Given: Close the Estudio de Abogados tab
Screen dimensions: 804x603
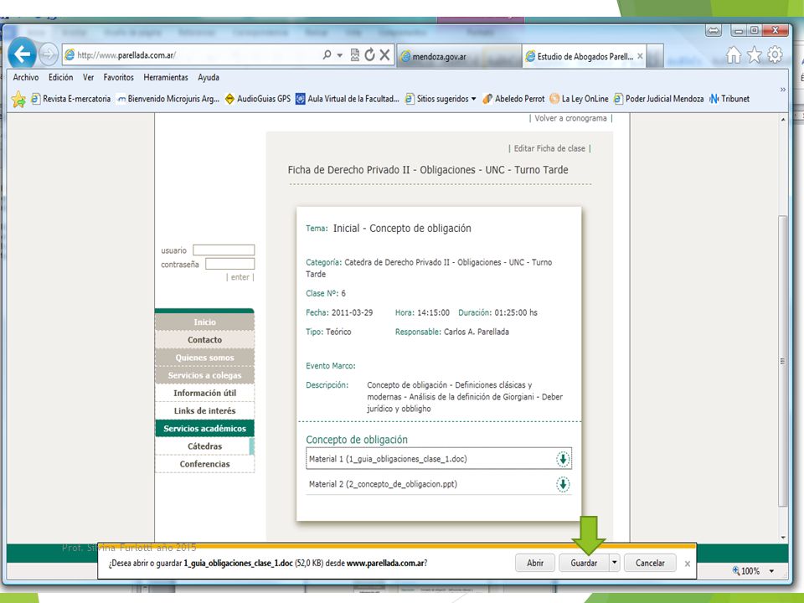Looking at the screenshot, I should (640, 56).
